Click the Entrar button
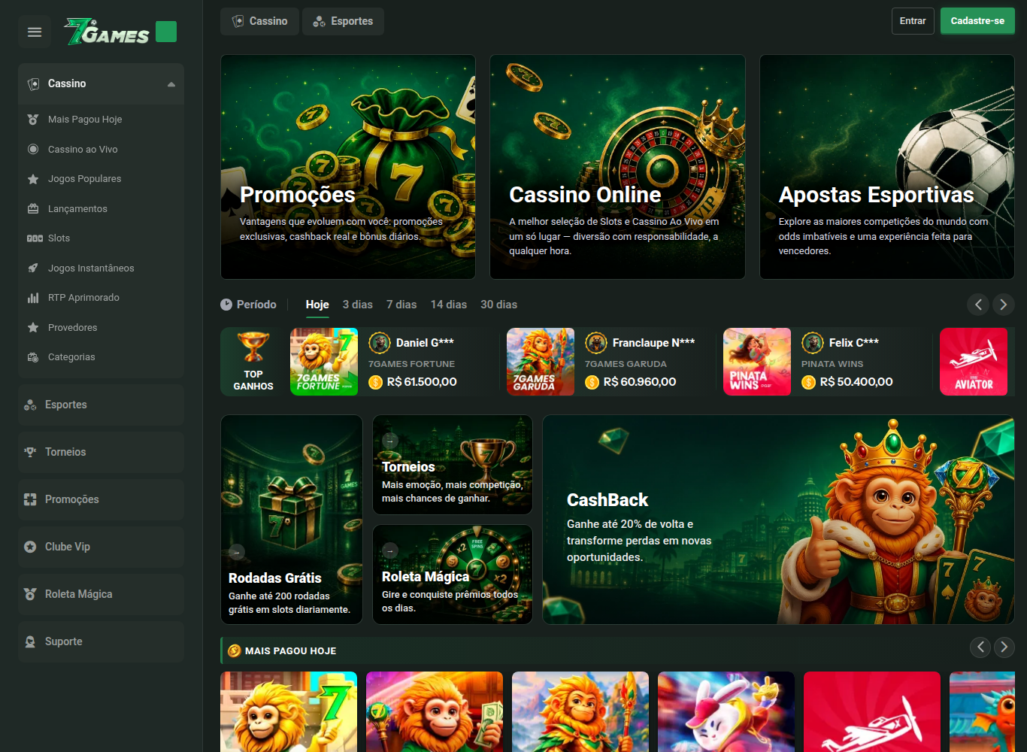The height and width of the screenshot is (752, 1027). (913, 21)
